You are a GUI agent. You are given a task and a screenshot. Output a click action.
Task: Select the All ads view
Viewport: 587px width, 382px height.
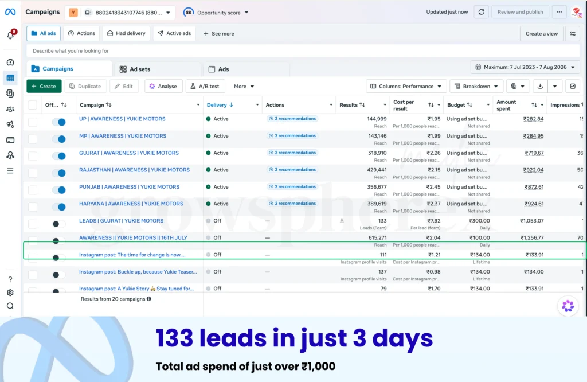pos(44,33)
